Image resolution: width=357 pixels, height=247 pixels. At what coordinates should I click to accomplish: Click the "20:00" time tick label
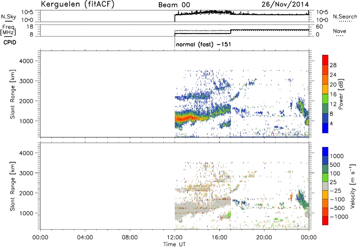tap(264, 238)
